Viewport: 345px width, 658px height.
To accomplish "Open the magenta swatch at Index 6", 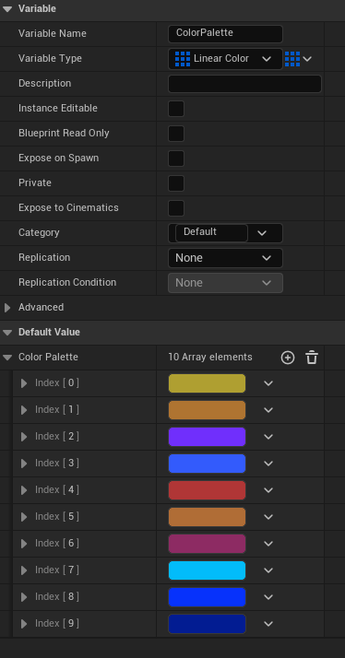I will pyautogui.click(x=207, y=544).
